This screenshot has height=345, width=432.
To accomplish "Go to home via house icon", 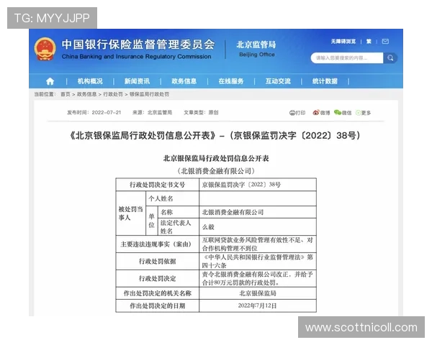I will point(50,81).
